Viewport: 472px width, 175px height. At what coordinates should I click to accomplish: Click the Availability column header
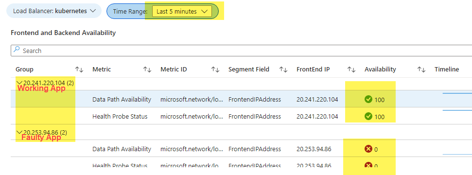click(x=380, y=70)
